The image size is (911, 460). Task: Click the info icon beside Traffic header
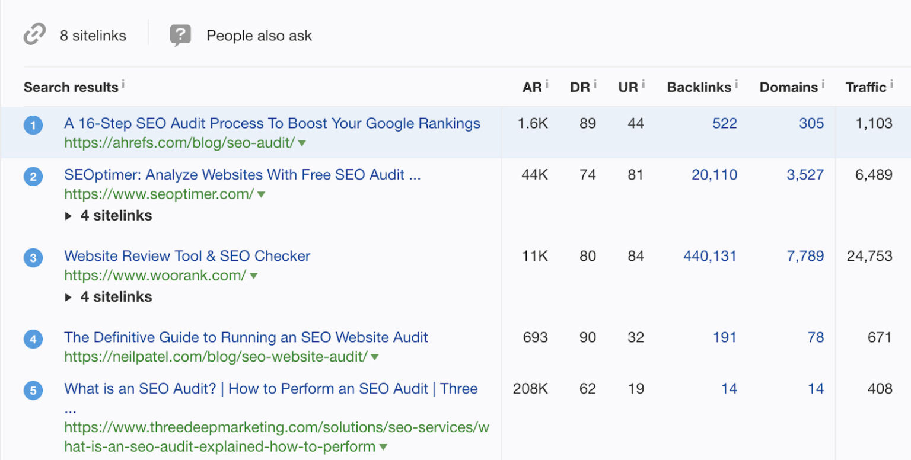click(890, 84)
